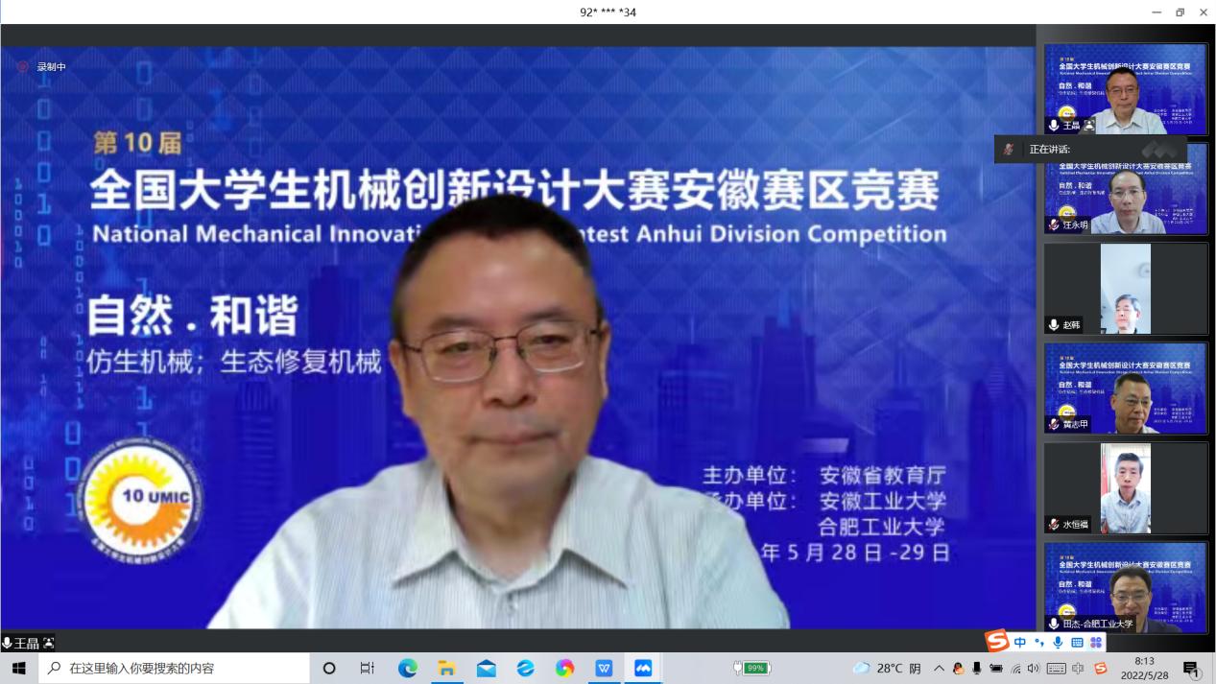The height and width of the screenshot is (684, 1216).
Task: Open the weather widget showing 28°C
Action: (x=887, y=669)
